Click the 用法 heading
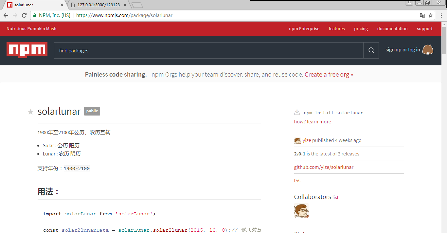The image size is (447, 233). [48, 192]
